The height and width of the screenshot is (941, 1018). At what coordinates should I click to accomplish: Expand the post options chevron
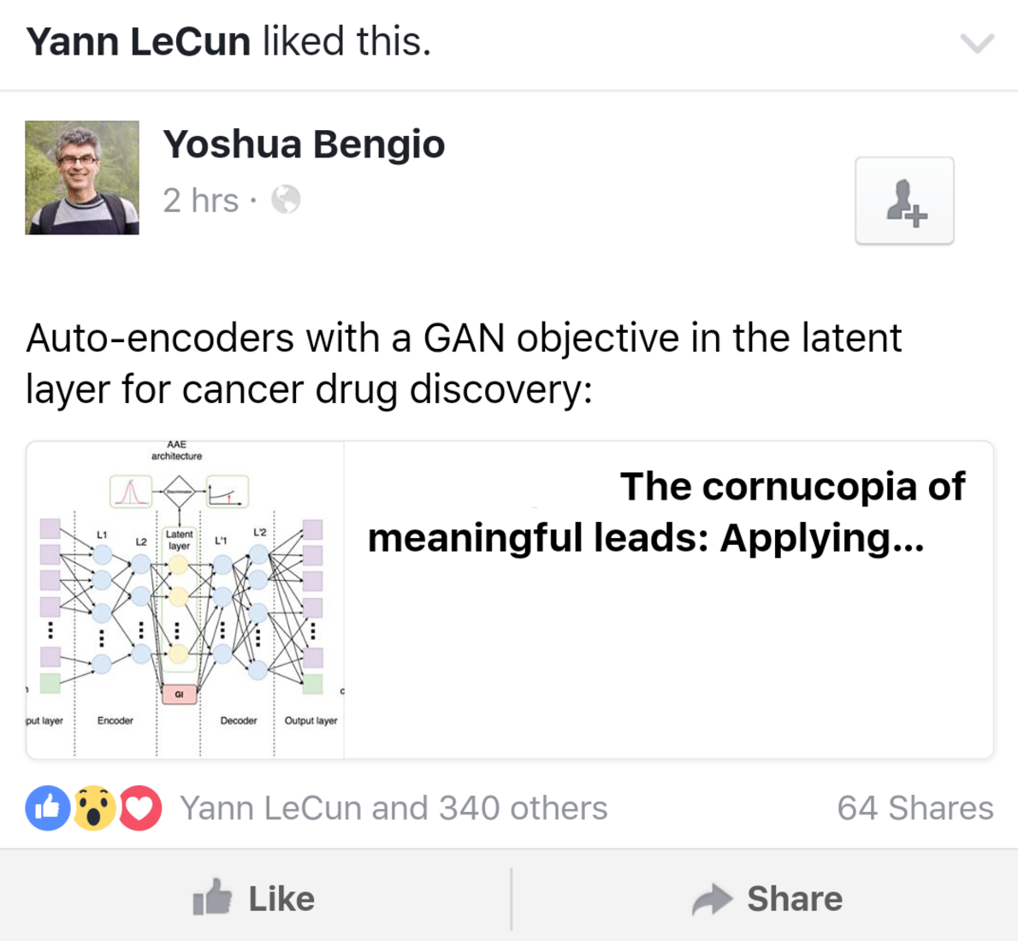[x=977, y=43]
